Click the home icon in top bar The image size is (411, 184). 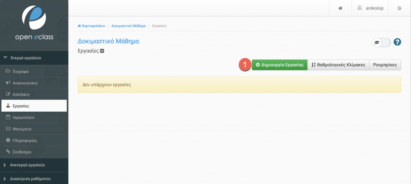(x=340, y=8)
